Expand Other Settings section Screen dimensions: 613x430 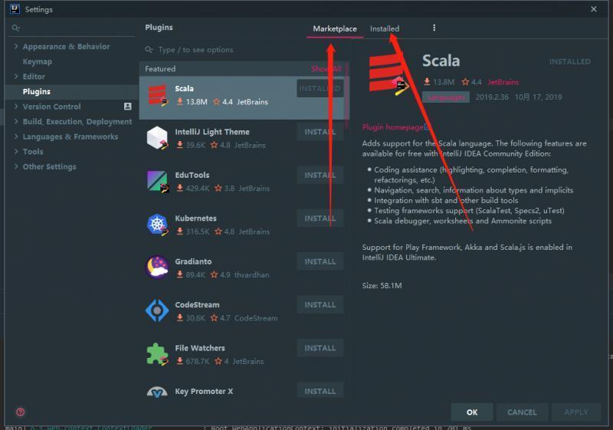pyautogui.click(x=16, y=166)
